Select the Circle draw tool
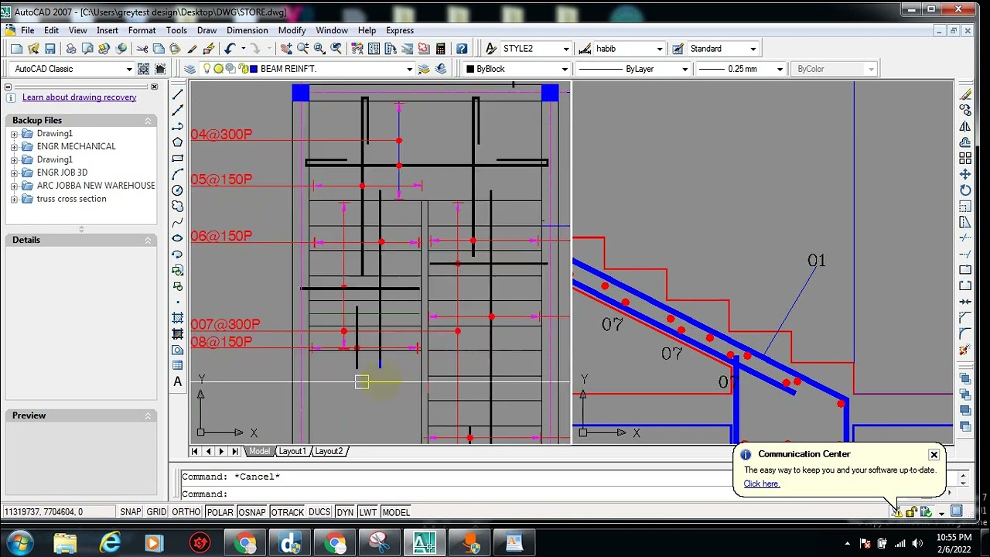Screen dimensions: 990x557 [178, 190]
